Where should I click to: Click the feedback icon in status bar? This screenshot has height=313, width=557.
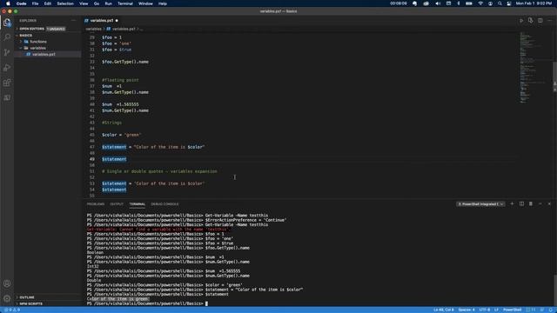(542, 310)
